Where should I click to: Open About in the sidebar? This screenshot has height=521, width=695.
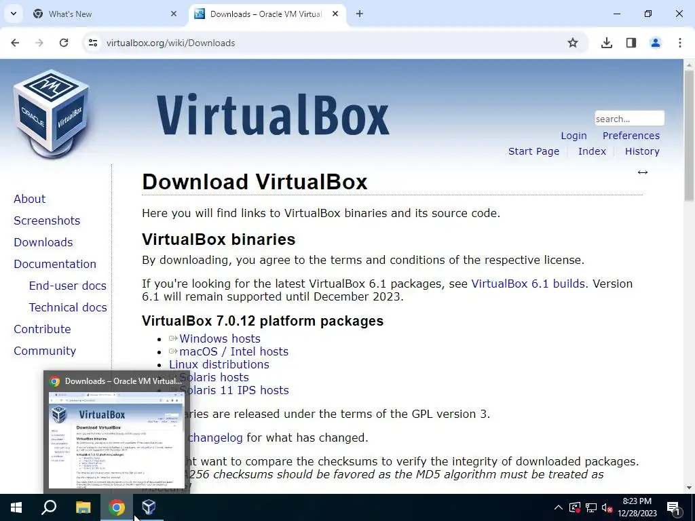[x=29, y=199]
